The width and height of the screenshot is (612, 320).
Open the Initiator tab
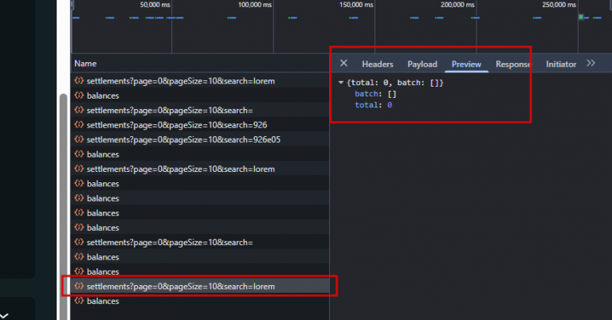point(561,64)
